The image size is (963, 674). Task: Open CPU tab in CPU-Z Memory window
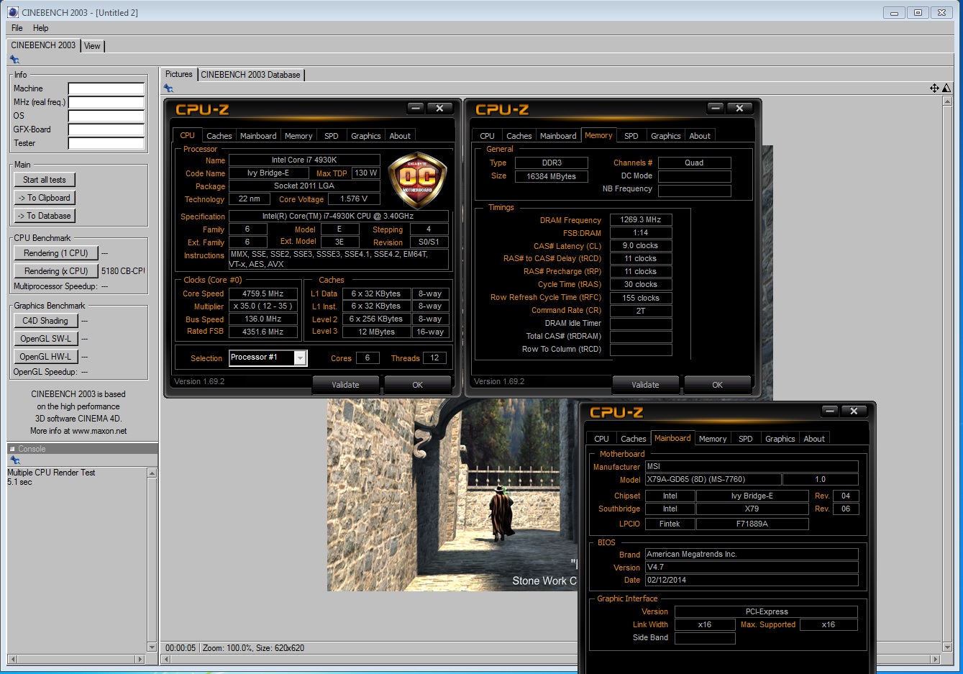click(x=488, y=136)
